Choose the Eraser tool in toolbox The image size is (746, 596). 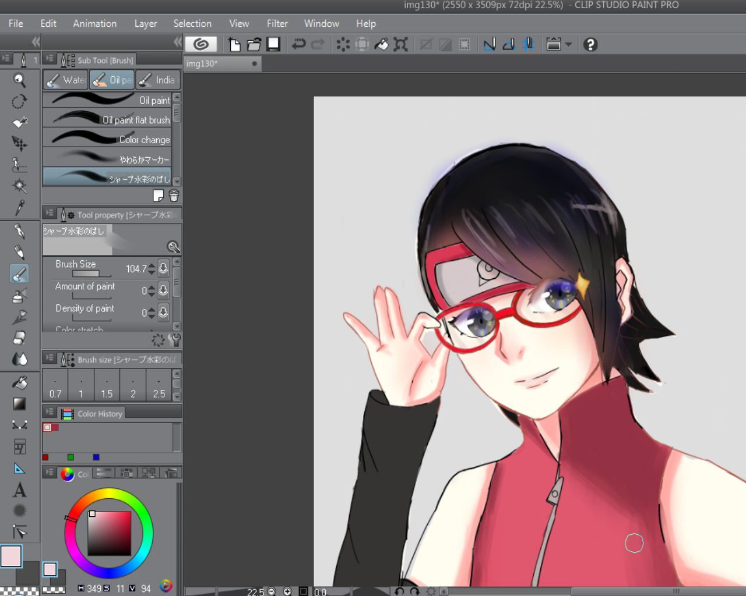tap(19, 338)
